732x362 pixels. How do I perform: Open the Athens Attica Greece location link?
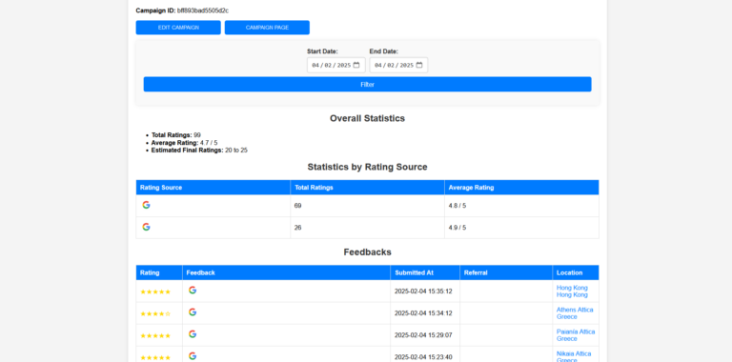tap(575, 313)
